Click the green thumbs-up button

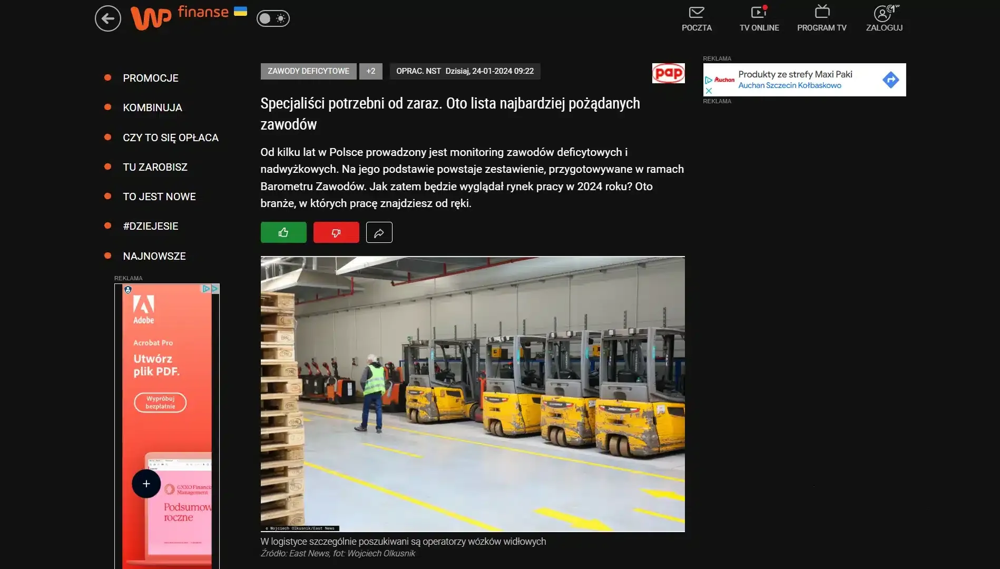(283, 232)
